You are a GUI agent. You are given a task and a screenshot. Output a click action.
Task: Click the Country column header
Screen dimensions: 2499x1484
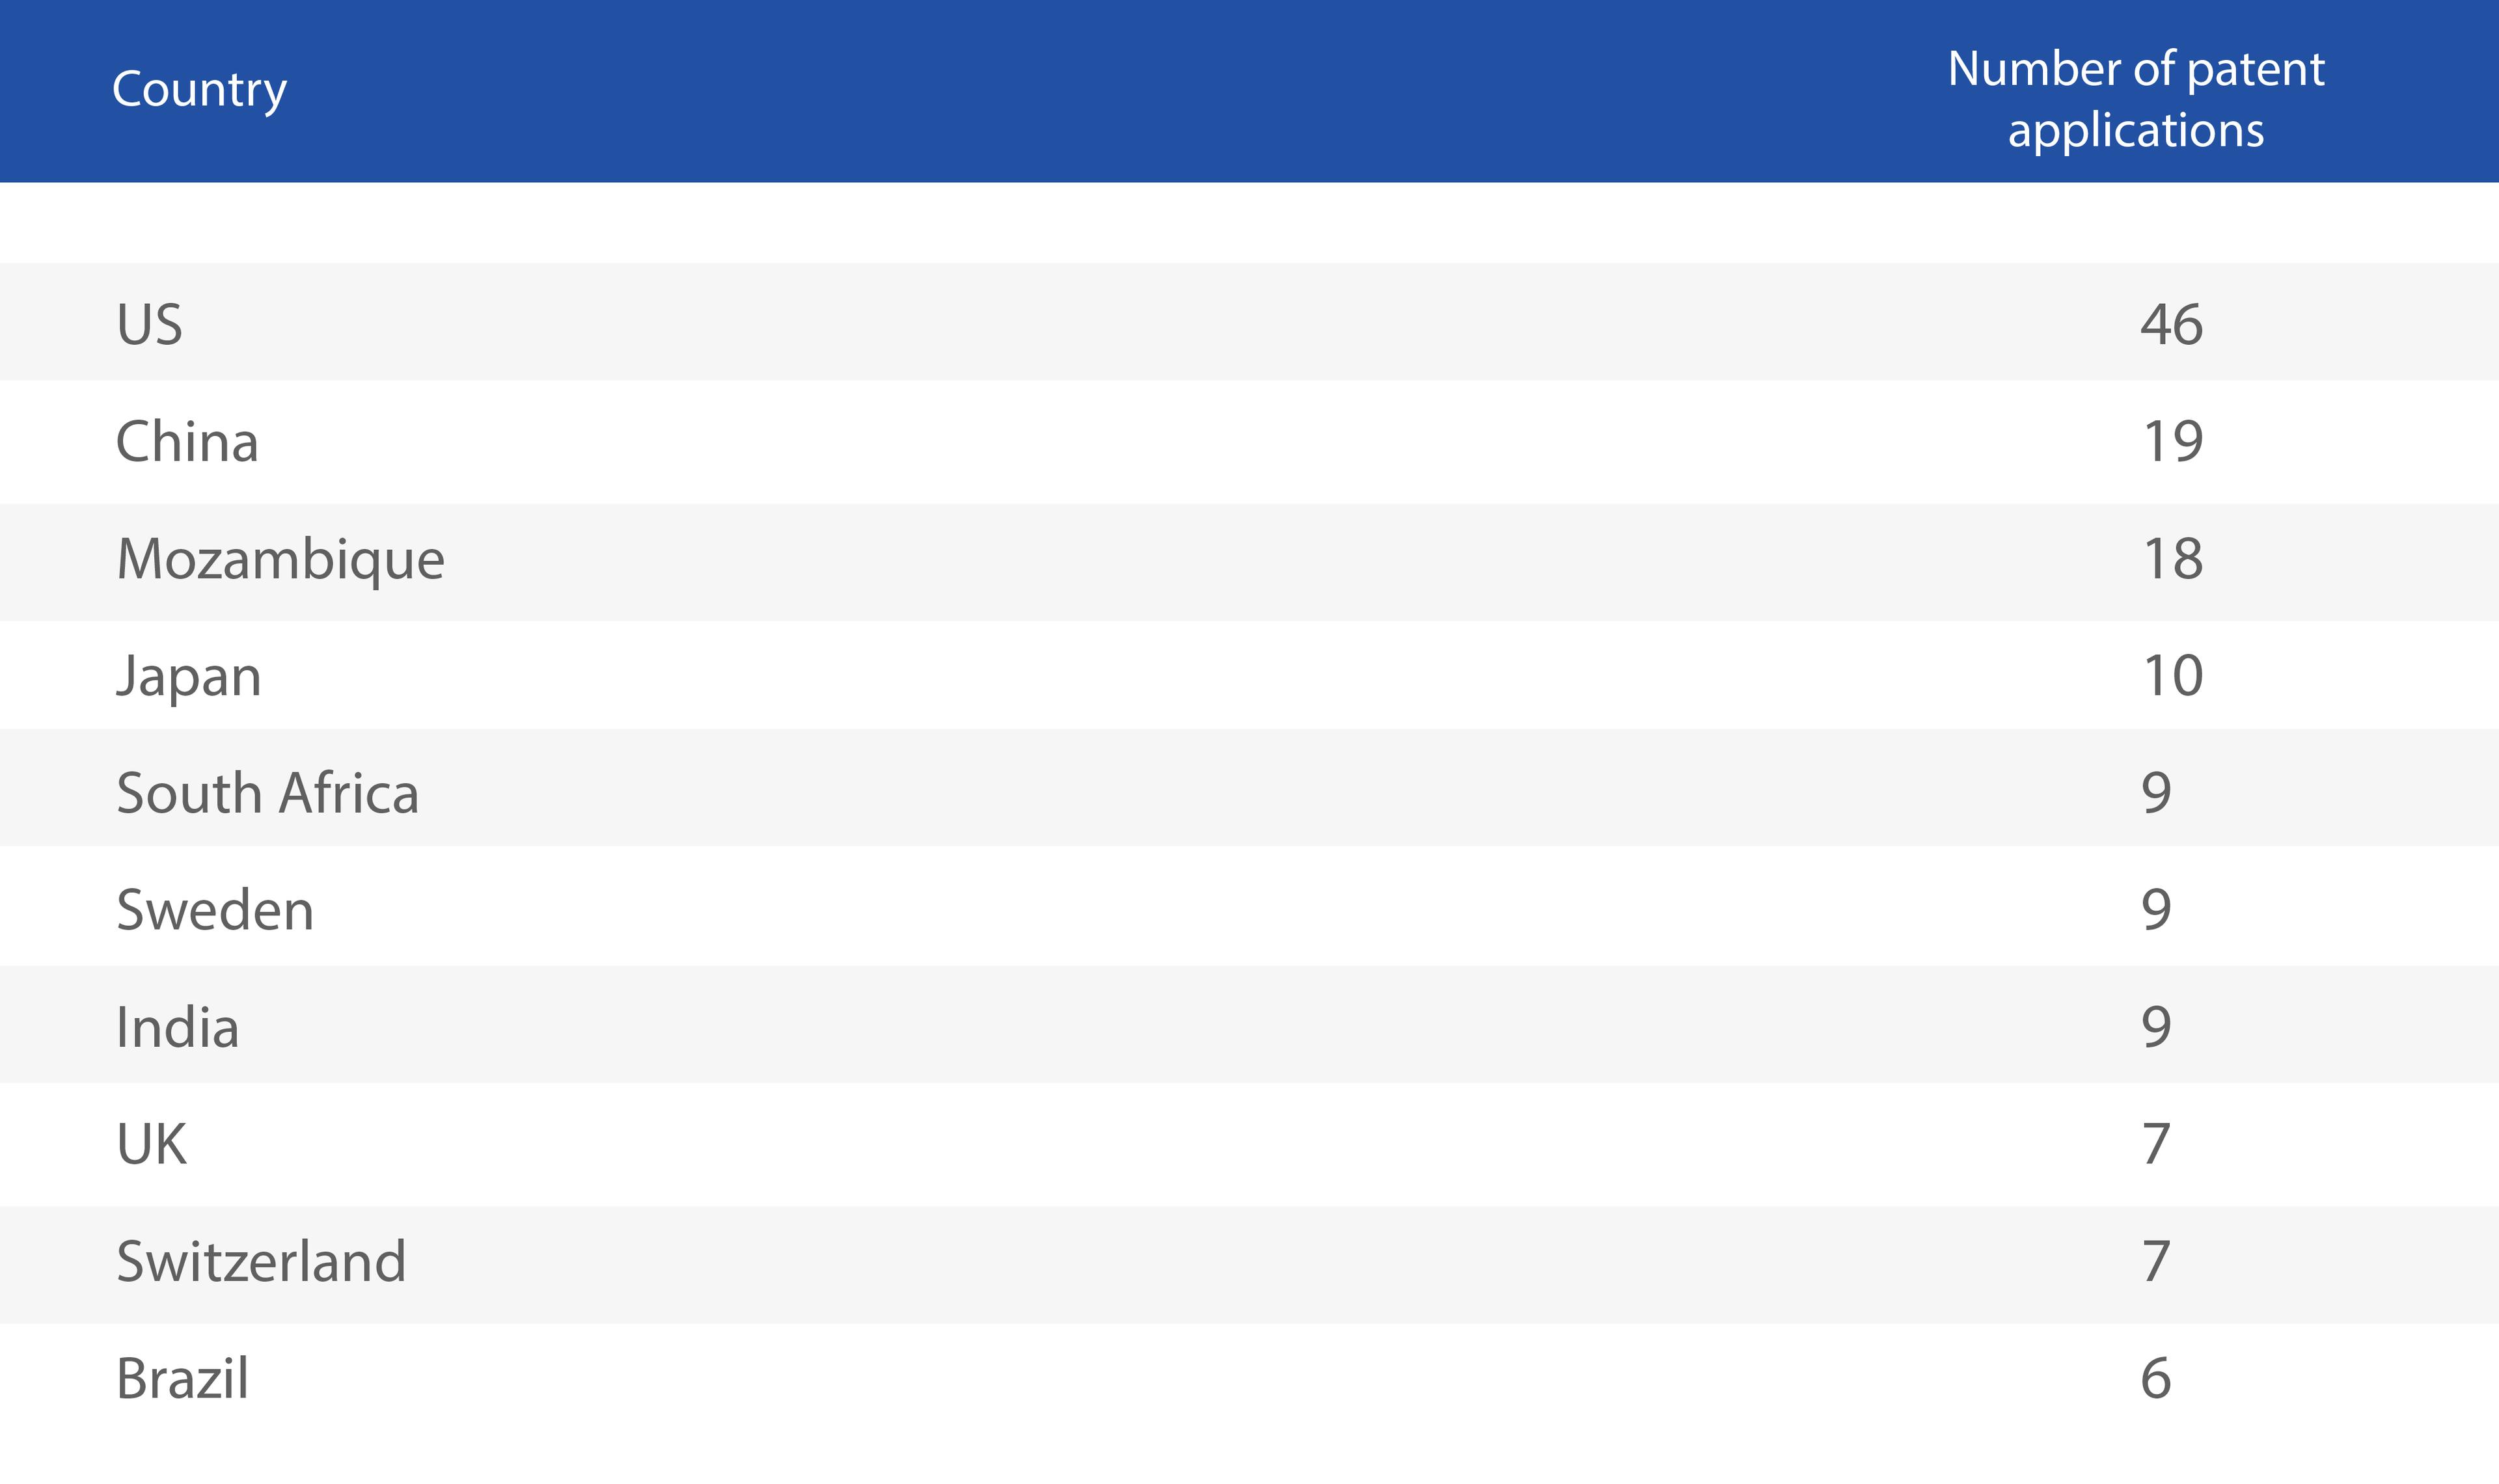pyautogui.click(x=199, y=90)
